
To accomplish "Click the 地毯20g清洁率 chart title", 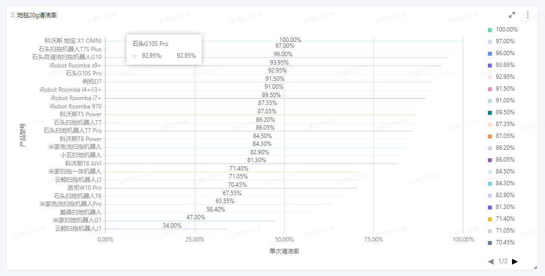I will pyautogui.click(x=37, y=15).
